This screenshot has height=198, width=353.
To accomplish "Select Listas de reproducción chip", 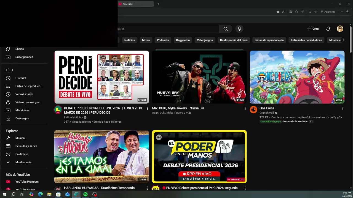I will coord(269,40).
